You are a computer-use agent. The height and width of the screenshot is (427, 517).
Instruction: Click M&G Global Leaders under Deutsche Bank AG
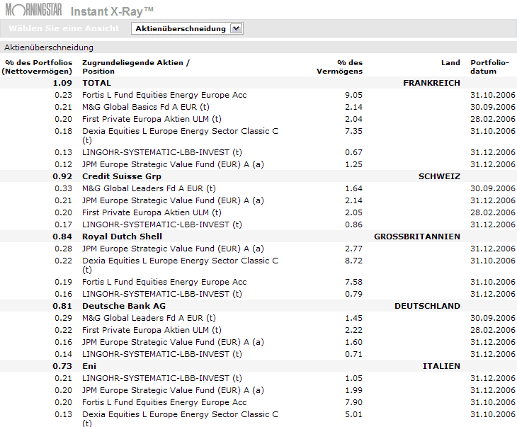(149, 318)
